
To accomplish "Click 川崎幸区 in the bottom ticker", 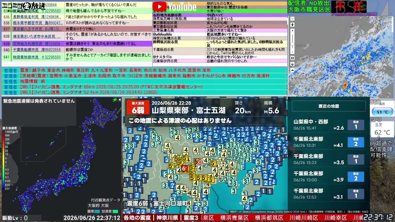I will 336,218.
